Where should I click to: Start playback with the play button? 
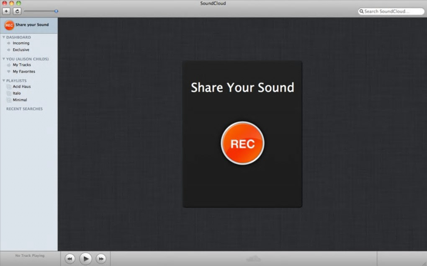pyautogui.click(x=85, y=258)
